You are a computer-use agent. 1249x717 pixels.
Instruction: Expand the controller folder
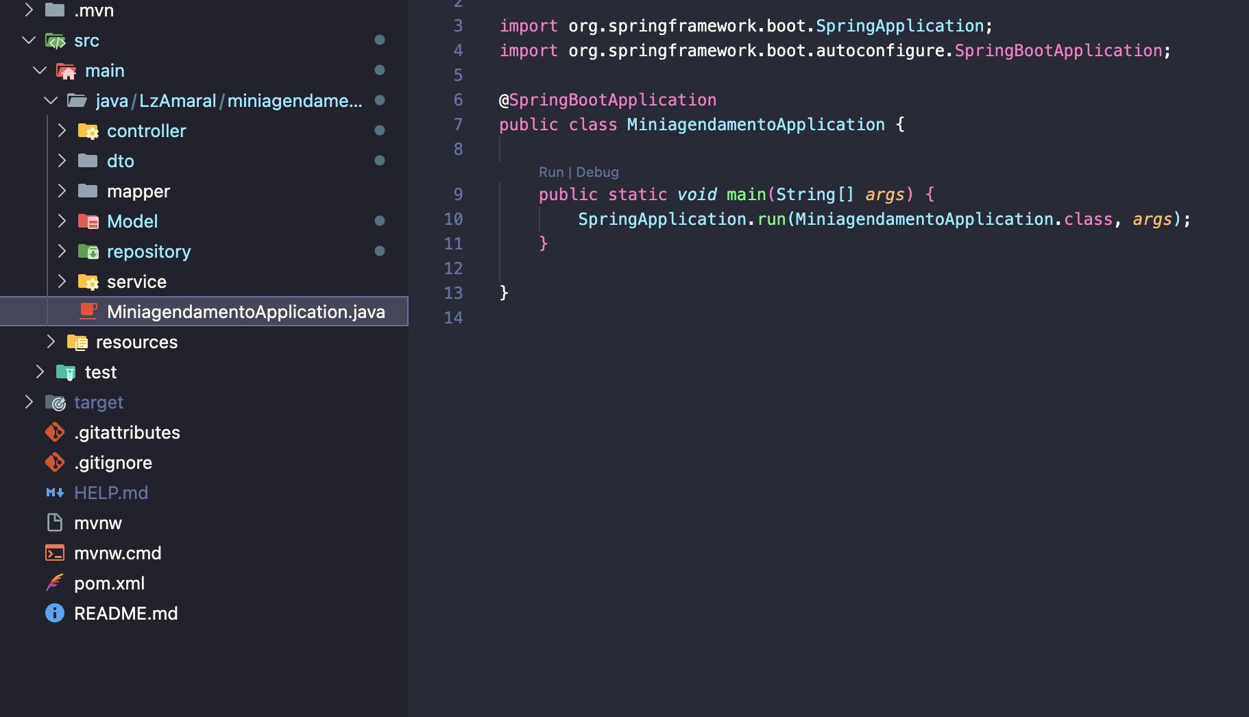62,130
